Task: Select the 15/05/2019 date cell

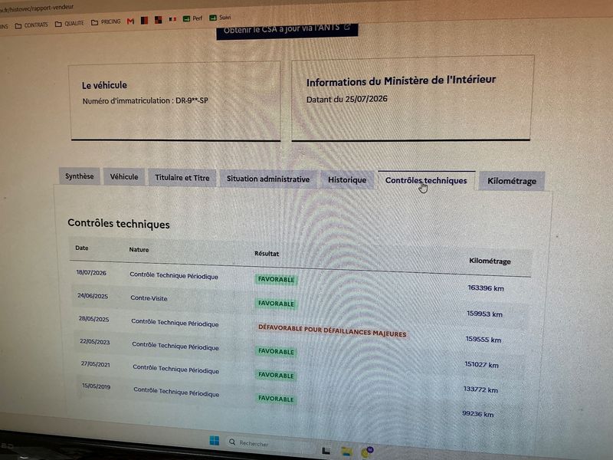Action: [x=97, y=386]
